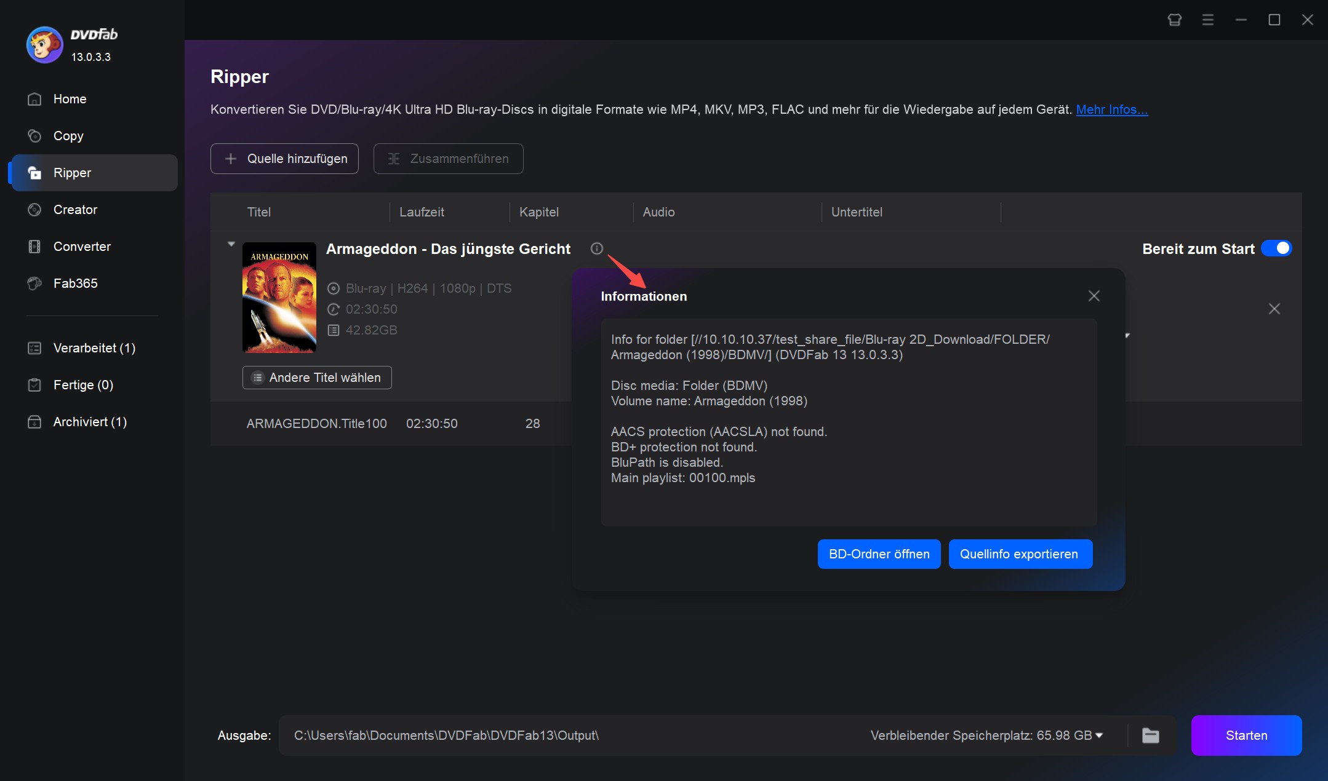Collapse the Armageddon title row arrow
This screenshot has height=781, width=1328.
point(231,244)
